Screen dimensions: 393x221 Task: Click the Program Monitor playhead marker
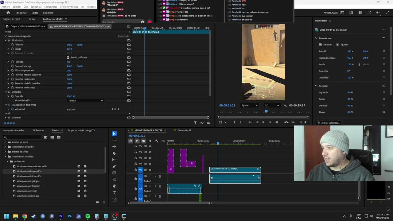266,111
